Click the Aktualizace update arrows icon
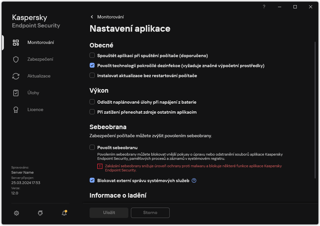320x226 pixels. point(16,76)
